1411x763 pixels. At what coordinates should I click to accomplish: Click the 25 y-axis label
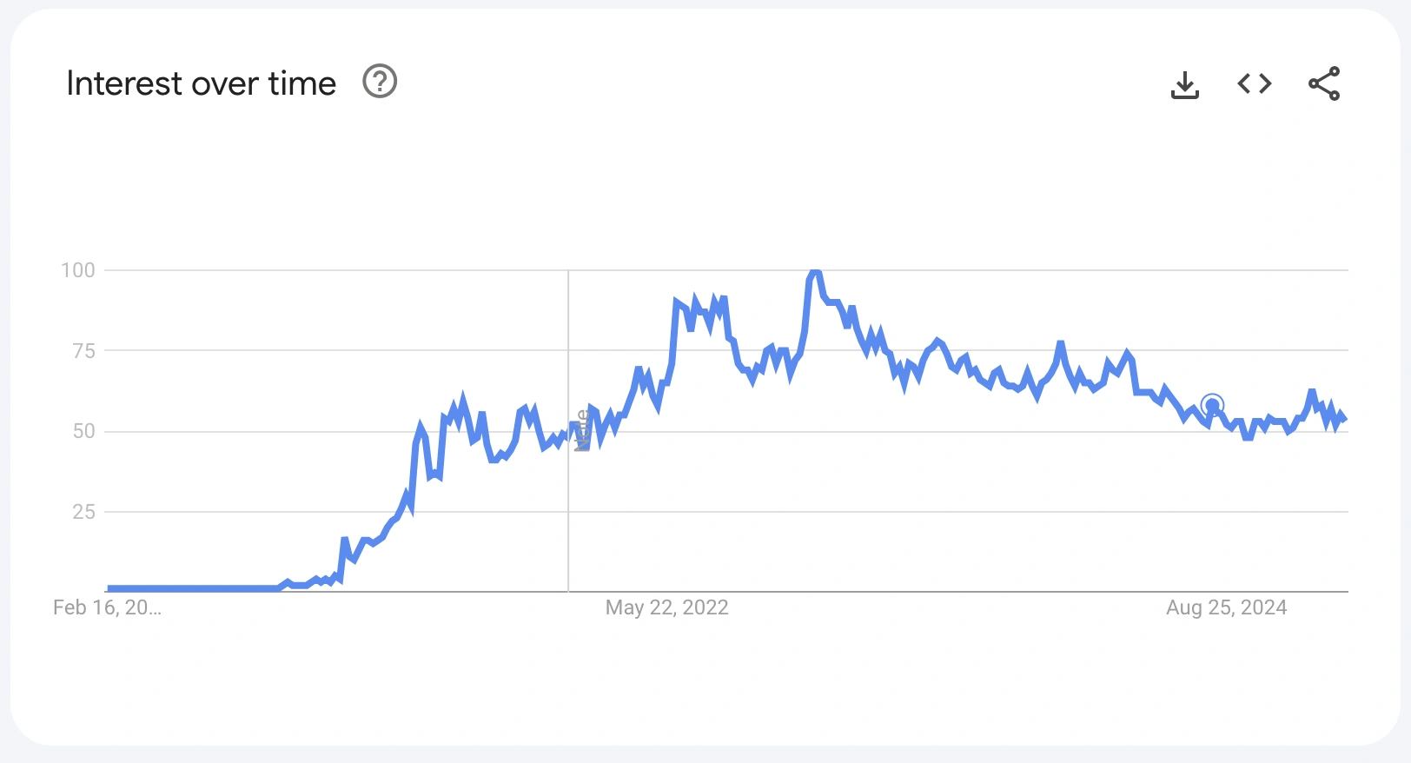pos(84,512)
